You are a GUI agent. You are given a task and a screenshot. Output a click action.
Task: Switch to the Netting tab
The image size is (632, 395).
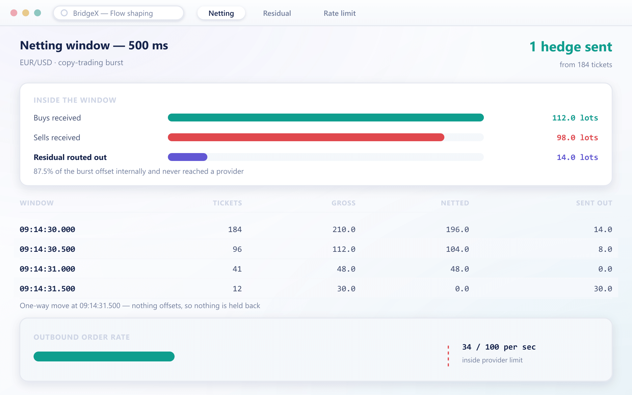pyautogui.click(x=221, y=13)
